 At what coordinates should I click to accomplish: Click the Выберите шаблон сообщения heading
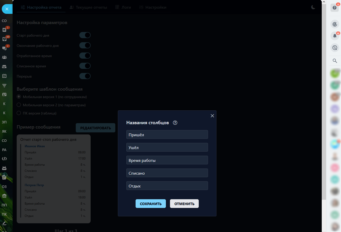coord(50,89)
